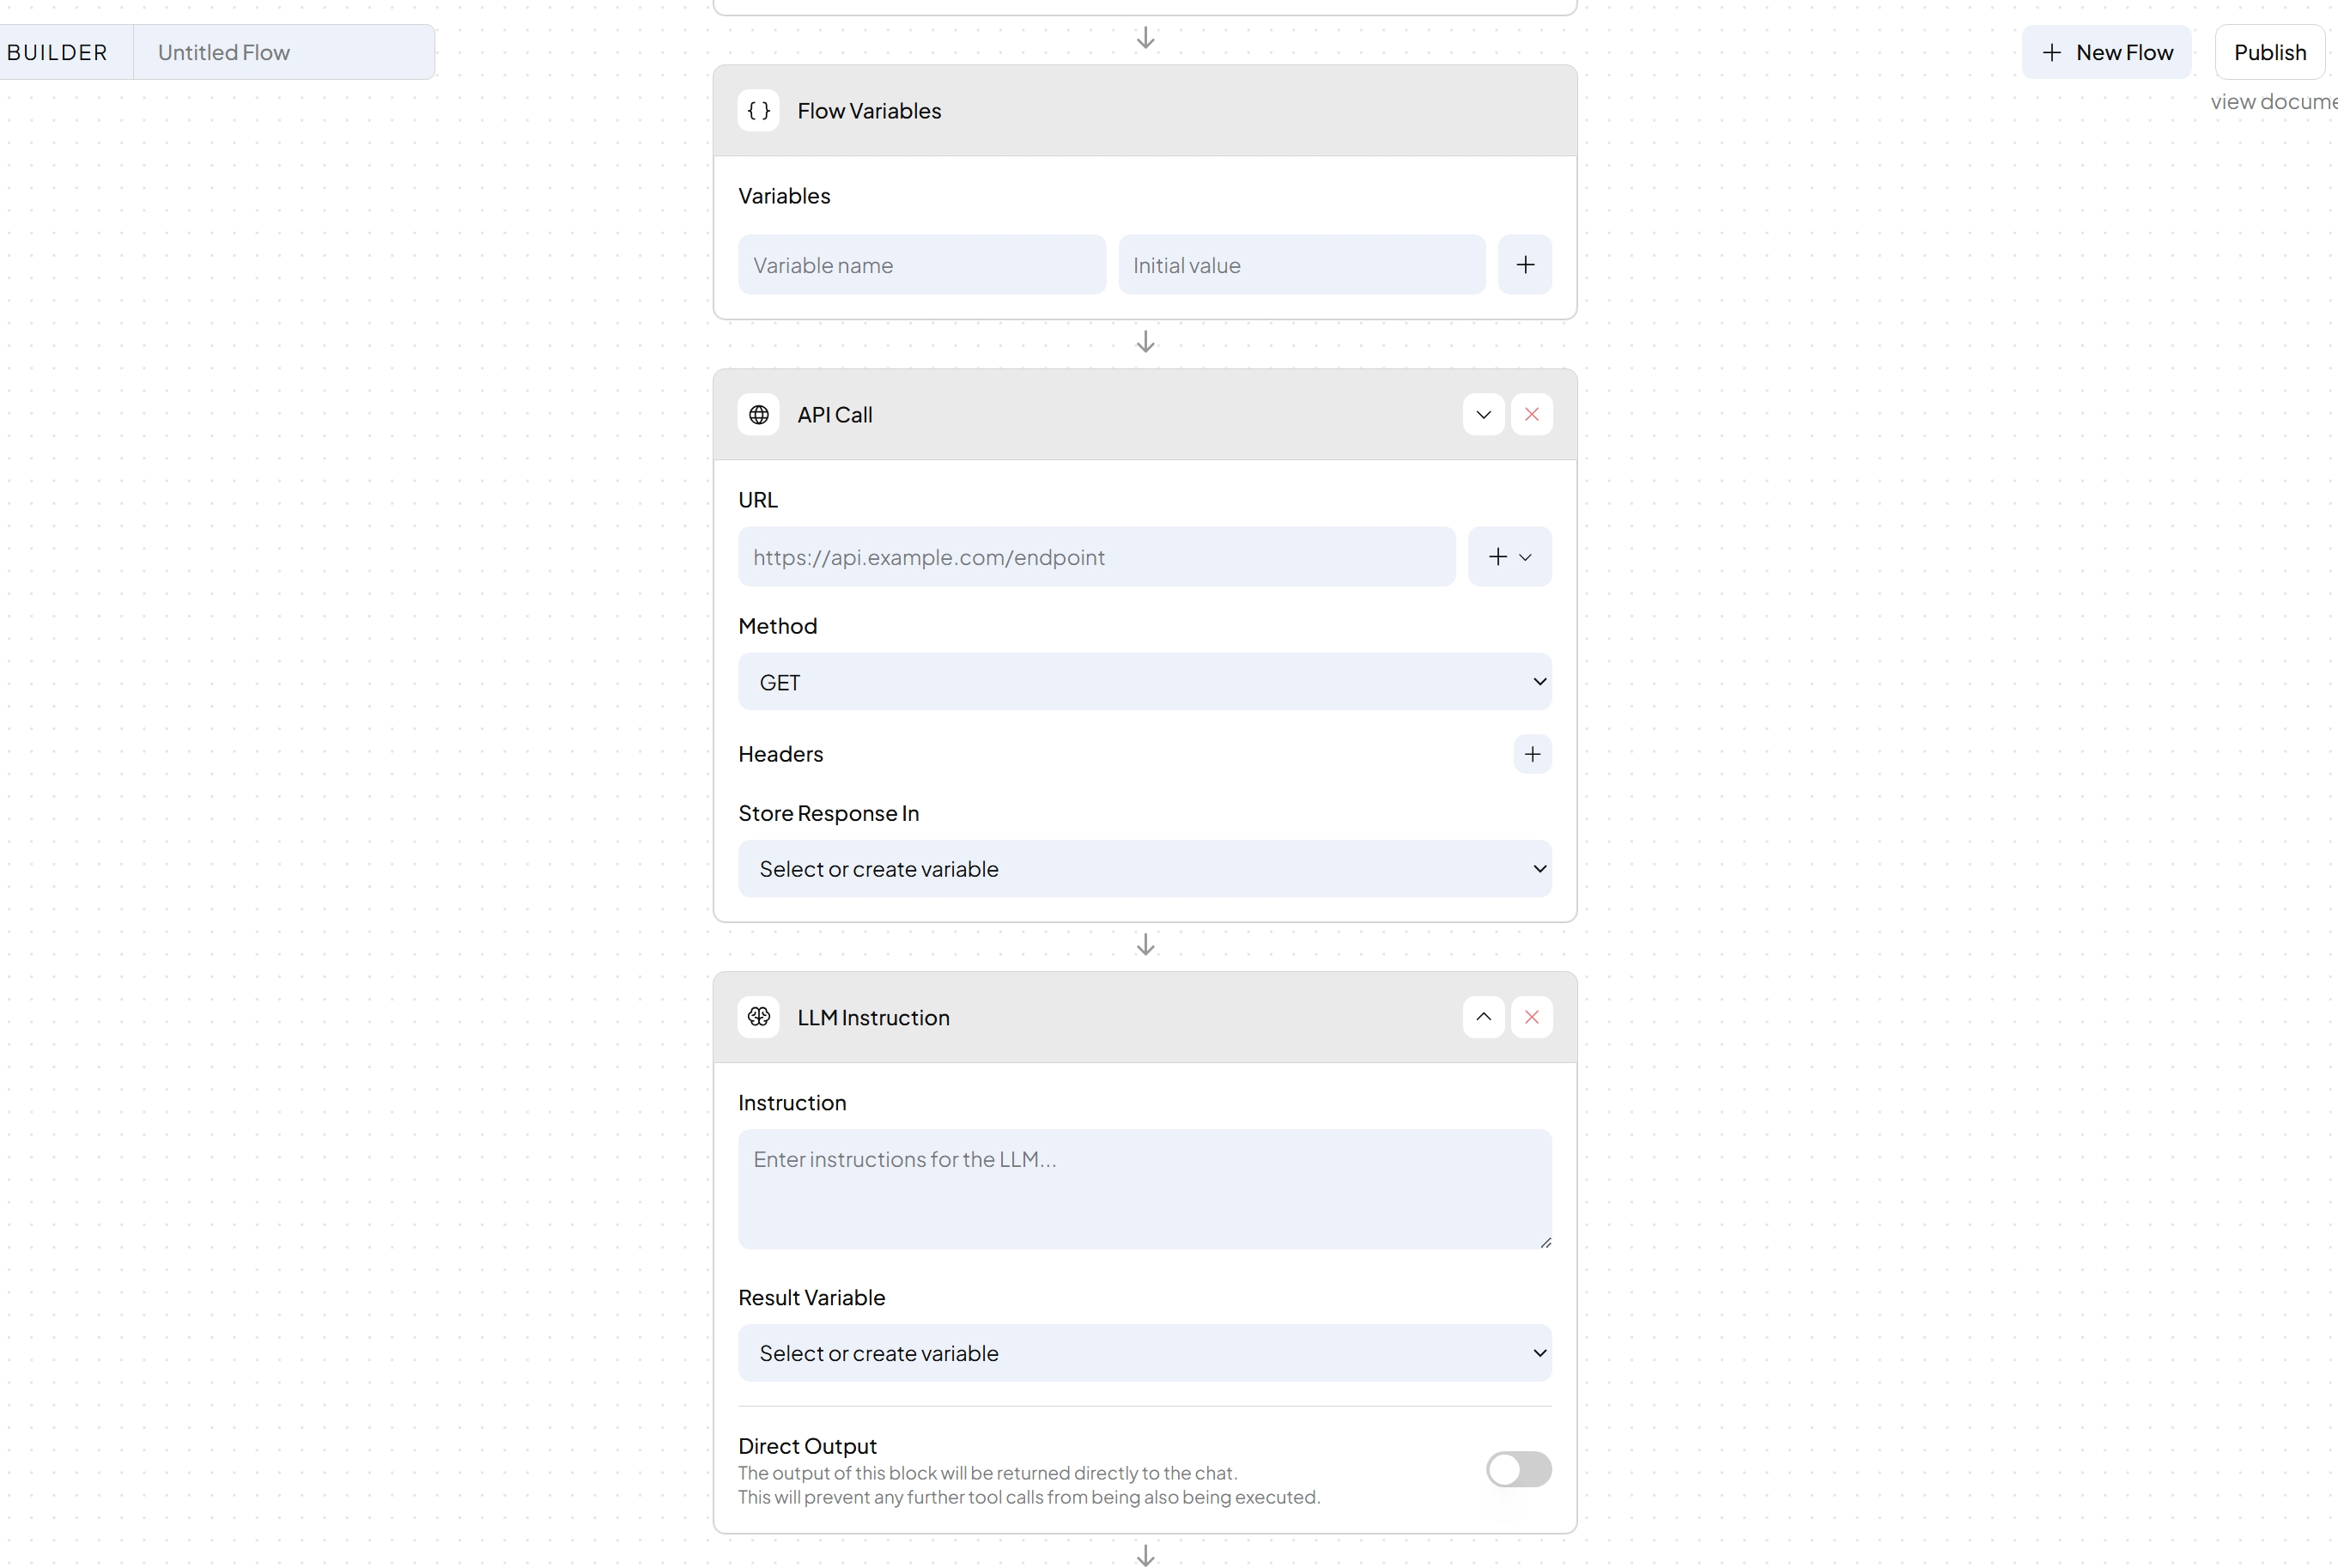The image size is (2338, 1568).
Task: Click the Flow Variables braces icon
Action: 759,111
